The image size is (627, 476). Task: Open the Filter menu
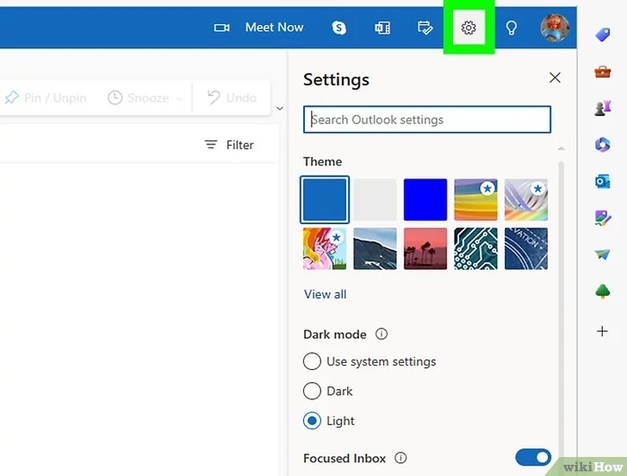(x=229, y=145)
